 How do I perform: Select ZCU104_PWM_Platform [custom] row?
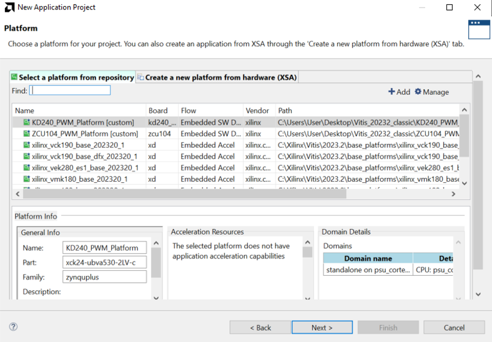[x=235, y=134]
